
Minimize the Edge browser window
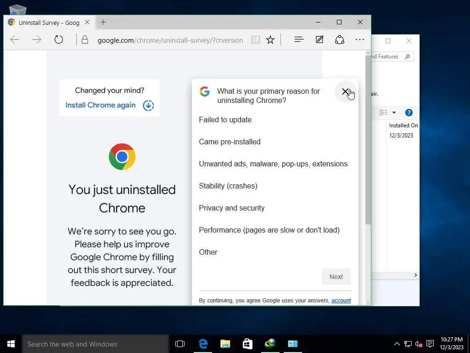tap(318, 22)
